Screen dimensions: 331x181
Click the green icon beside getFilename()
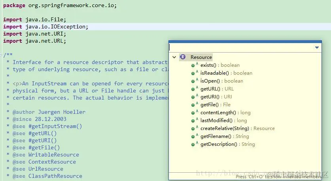point(193,137)
